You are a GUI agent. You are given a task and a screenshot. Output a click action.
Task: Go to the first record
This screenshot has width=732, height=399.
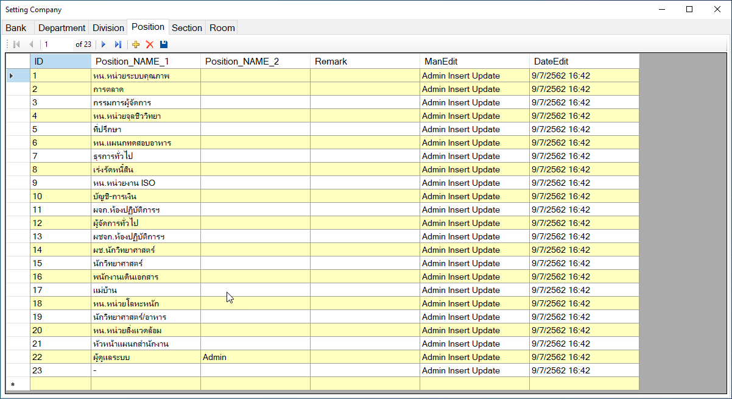pyautogui.click(x=16, y=44)
